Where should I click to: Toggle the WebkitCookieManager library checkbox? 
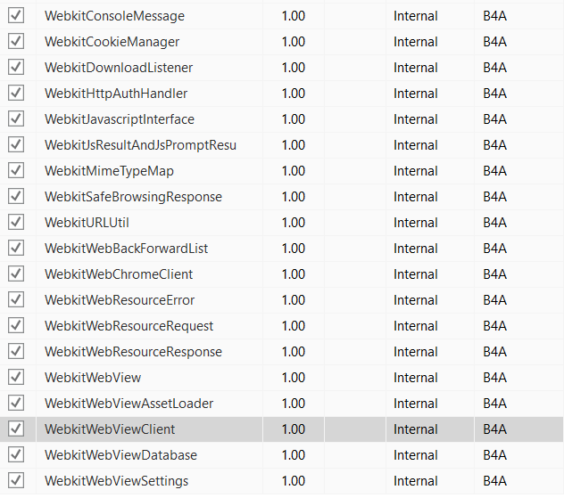click(16, 41)
